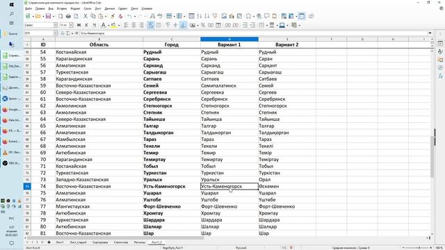445x250 pixels.
Task: Insert pivot table icon
Action: coord(239,16)
